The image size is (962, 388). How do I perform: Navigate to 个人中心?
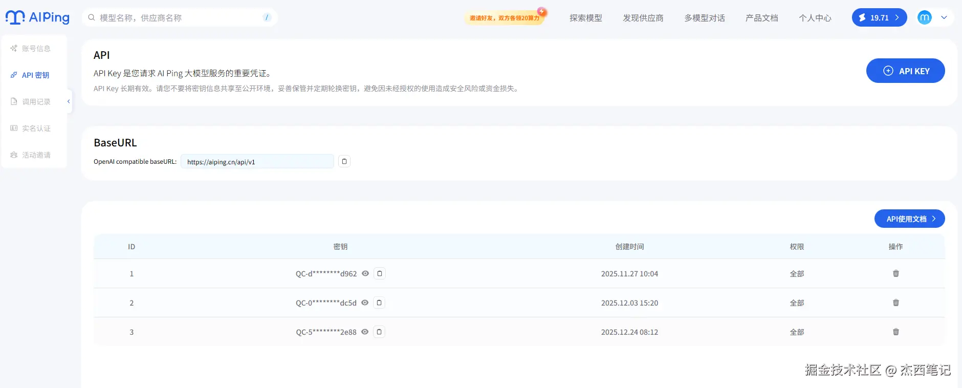click(815, 18)
